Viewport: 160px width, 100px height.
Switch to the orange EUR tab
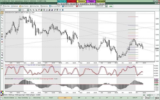[x=65, y=98]
